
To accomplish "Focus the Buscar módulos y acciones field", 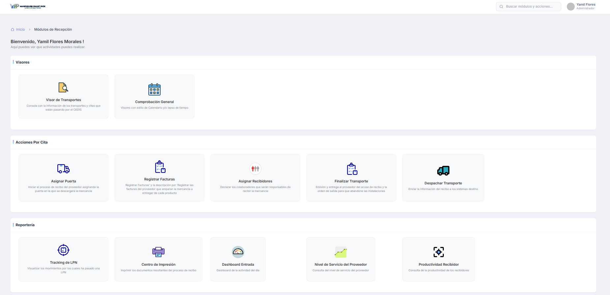I will pos(528,7).
